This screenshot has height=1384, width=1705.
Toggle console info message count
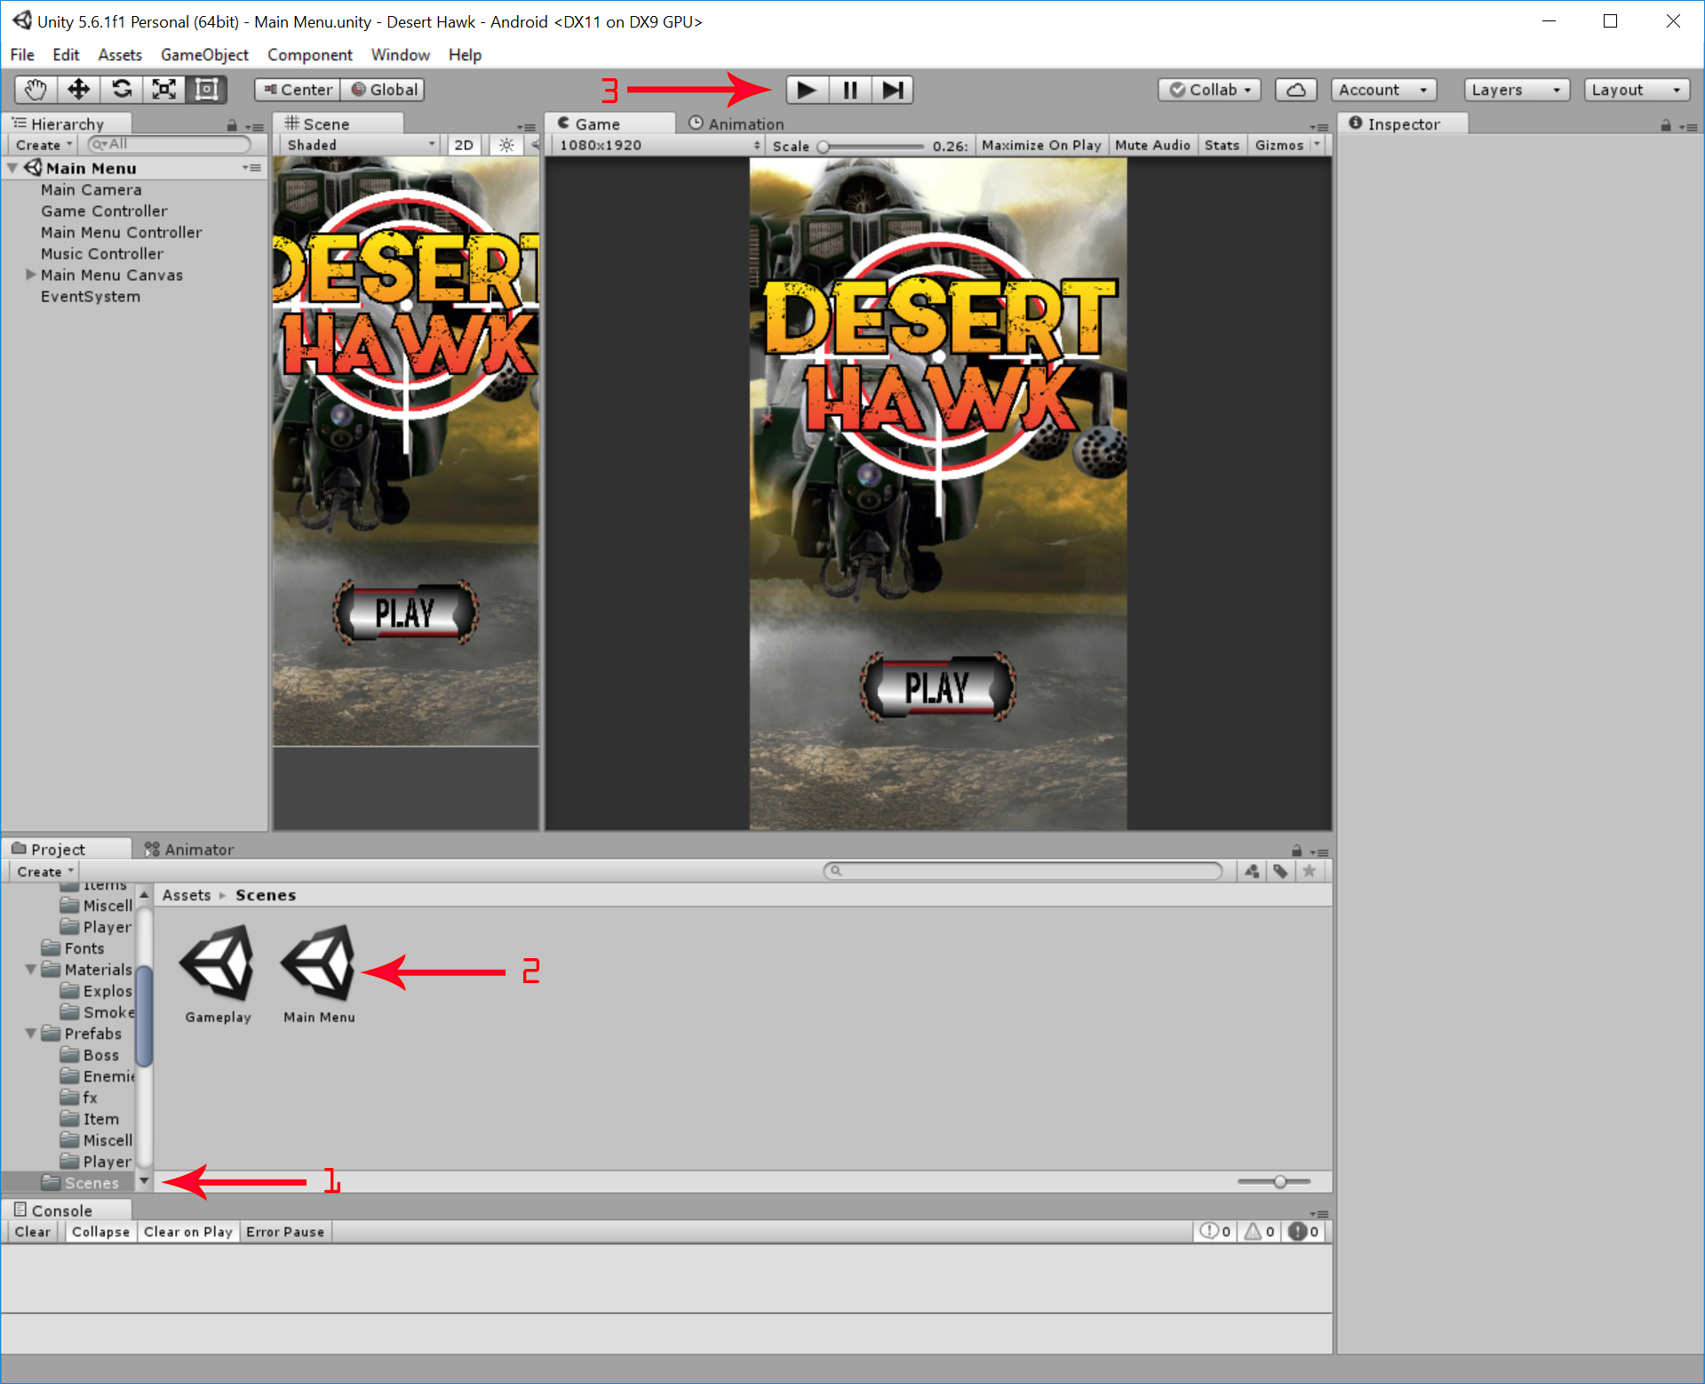click(1215, 1231)
